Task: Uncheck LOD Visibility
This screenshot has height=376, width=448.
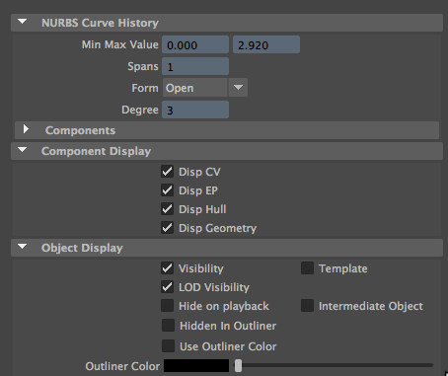Action: [x=167, y=287]
